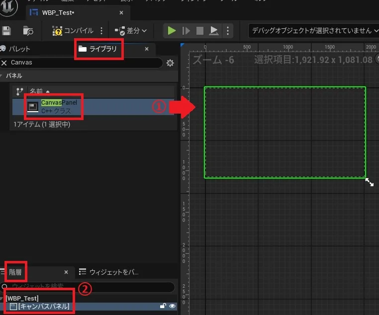Open the settings gear beside the search
379x315 pixels.
[170, 63]
